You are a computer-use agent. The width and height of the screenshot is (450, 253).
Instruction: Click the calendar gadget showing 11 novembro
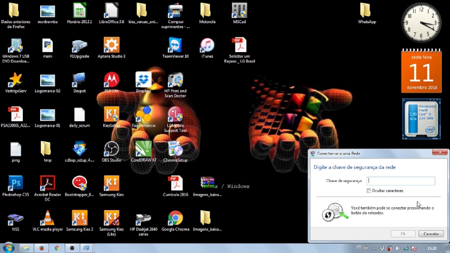[x=421, y=71]
